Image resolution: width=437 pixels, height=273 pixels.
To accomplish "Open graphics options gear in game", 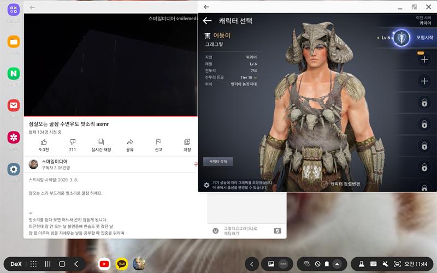I will [x=206, y=185].
